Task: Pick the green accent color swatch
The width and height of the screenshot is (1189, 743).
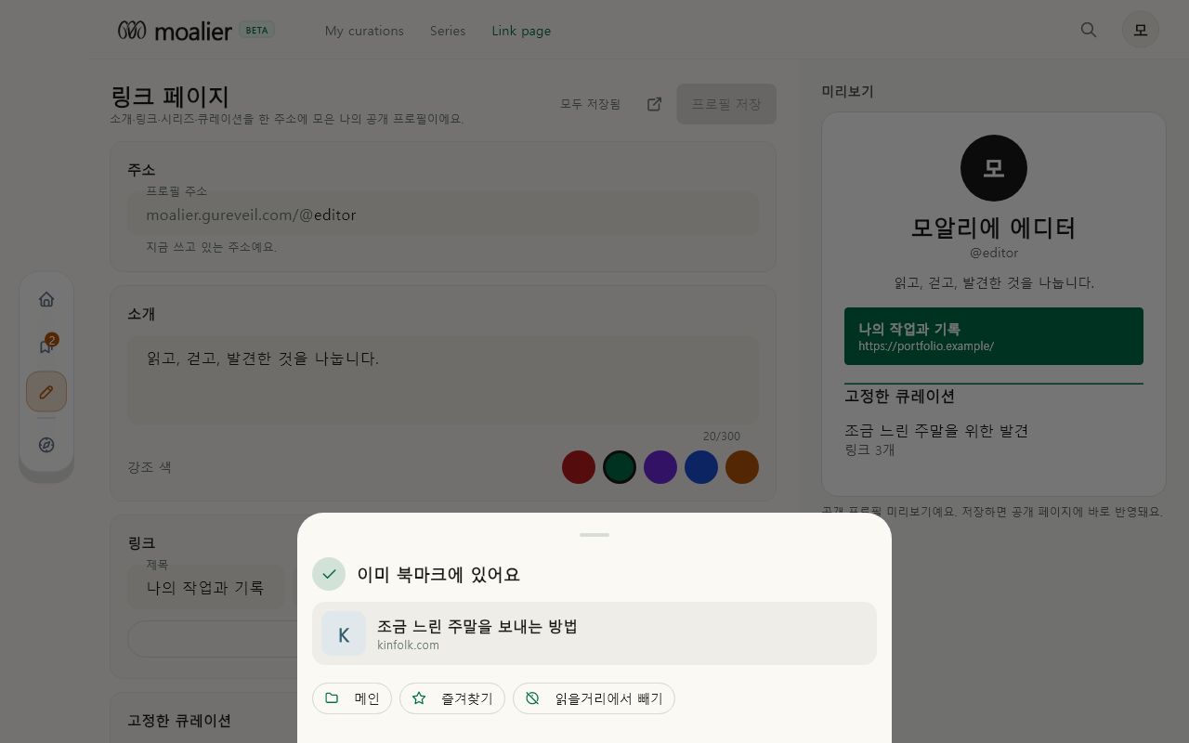Action: click(x=620, y=467)
